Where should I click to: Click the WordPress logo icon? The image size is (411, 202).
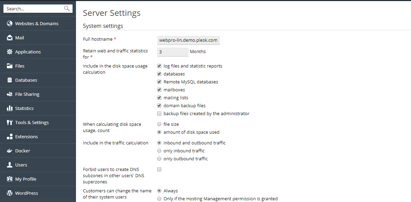[x=10, y=193]
